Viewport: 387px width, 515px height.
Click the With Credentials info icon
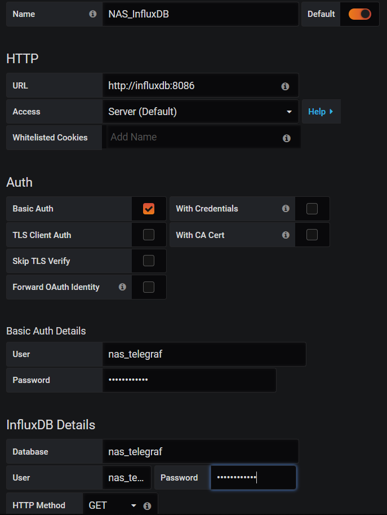[286, 209]
